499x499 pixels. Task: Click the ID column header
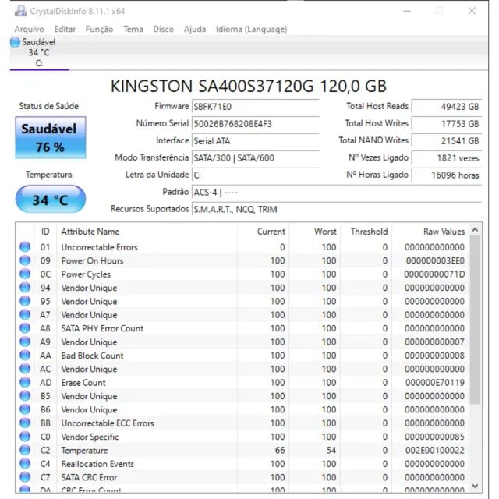click(x=45, y=232)
